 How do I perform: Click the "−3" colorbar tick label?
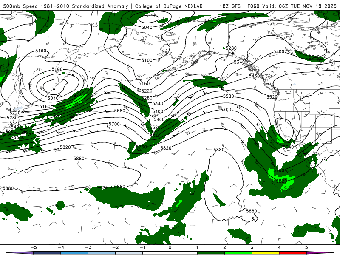(x=88, y=247)
